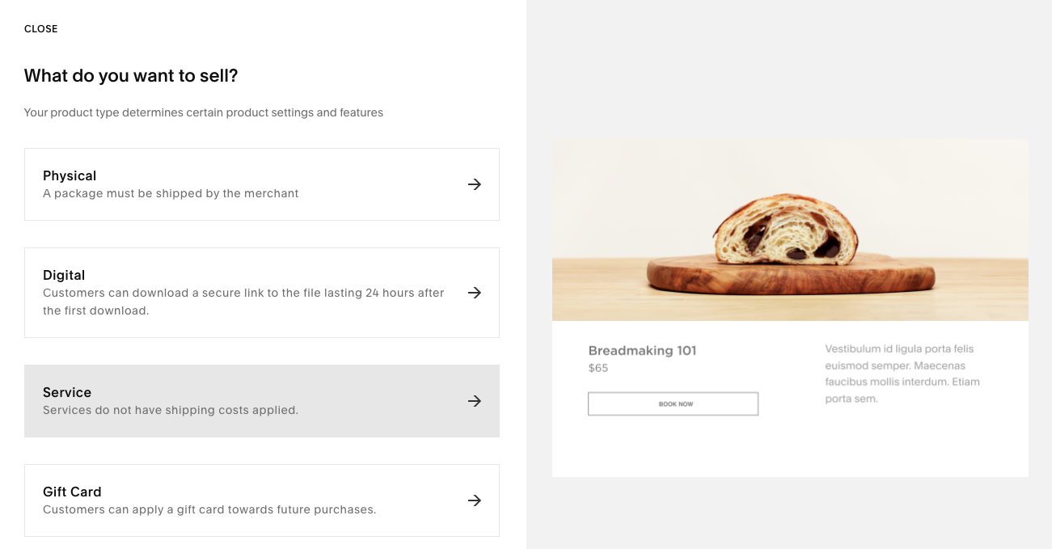Click the Book Now preview button
This screenshot has width=1052, height=549.
click(673, 403)
